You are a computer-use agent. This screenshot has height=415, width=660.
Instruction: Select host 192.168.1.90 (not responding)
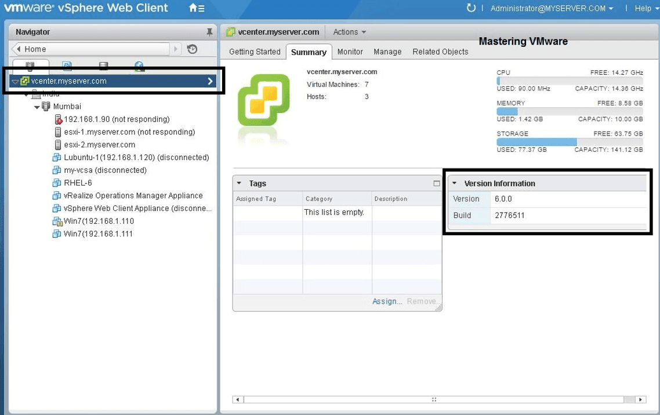(117, 119)
